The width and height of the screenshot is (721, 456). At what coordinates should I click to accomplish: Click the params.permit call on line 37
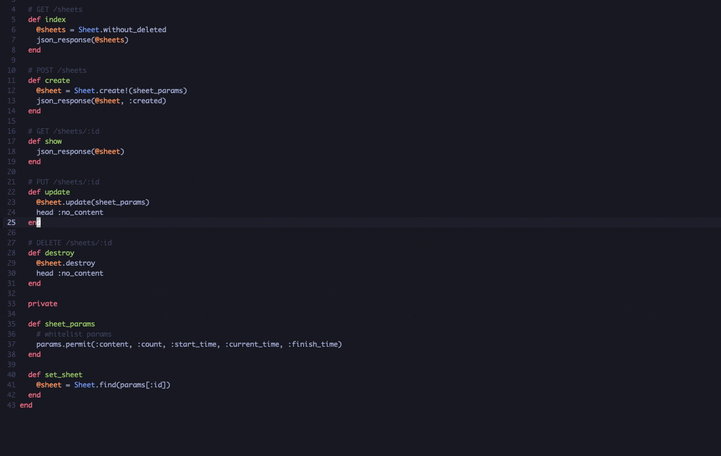[63, 344]
